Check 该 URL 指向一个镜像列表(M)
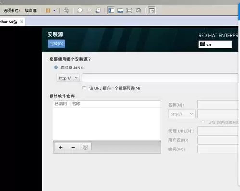The image size is (240, 191). [x=84, y=88]
